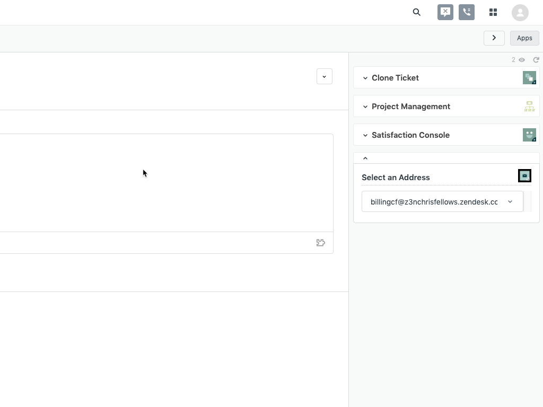Viewport: 543px width, 407px height.
Task: Click the Clone Ticket app icon
Action: [x=529, y=78]
